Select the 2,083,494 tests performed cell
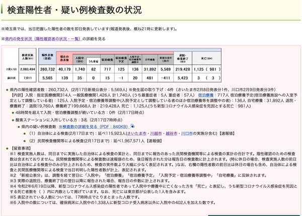Image resolution: width=302 pixels, height=216 pixels. [x=28, y=69]
